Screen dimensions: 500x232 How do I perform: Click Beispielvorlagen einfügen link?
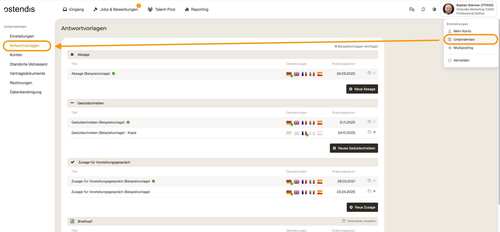click(356, 46)
